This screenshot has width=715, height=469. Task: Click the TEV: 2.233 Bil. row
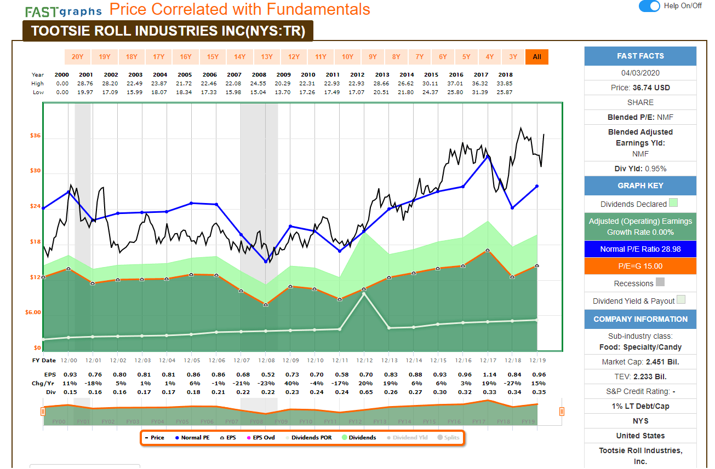point(640,377)
